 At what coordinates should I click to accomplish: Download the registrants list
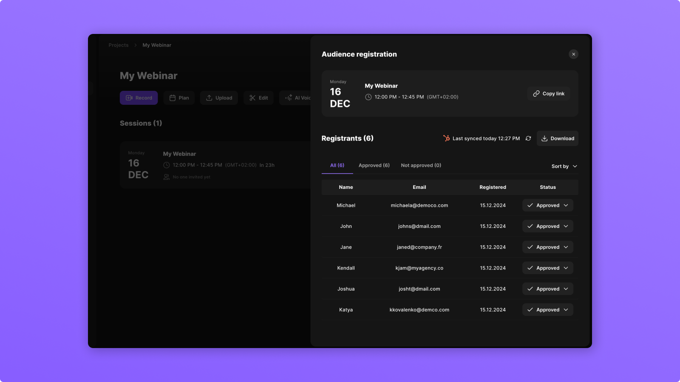pyautogui.click(x=557, y=138)
